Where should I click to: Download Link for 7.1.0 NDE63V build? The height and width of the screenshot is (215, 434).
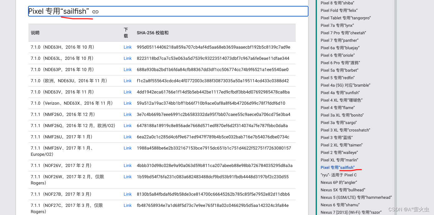[x=128, y=92]
